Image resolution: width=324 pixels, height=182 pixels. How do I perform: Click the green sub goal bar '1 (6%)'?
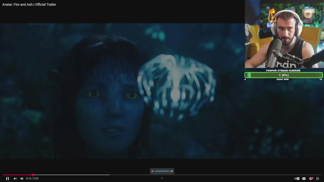pyautogui.click(x=283, y=75)
